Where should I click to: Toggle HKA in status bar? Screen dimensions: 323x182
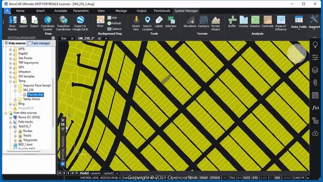277,177
